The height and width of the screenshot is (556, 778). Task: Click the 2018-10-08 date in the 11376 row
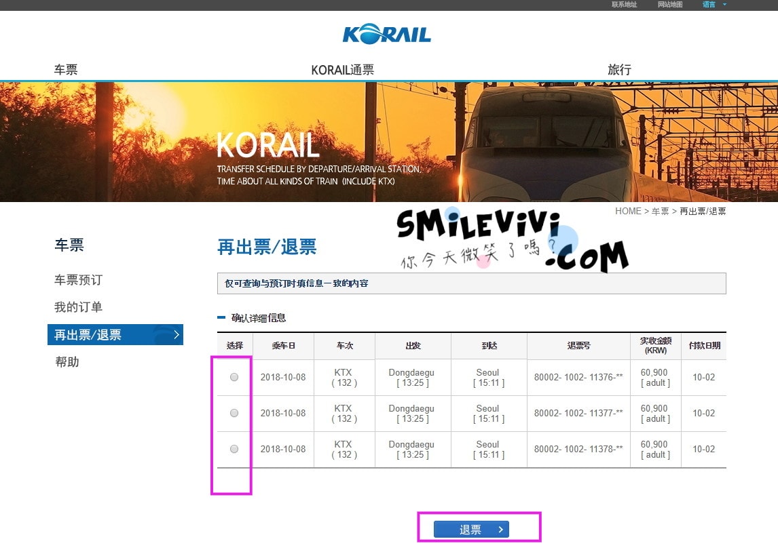point(283,377)
